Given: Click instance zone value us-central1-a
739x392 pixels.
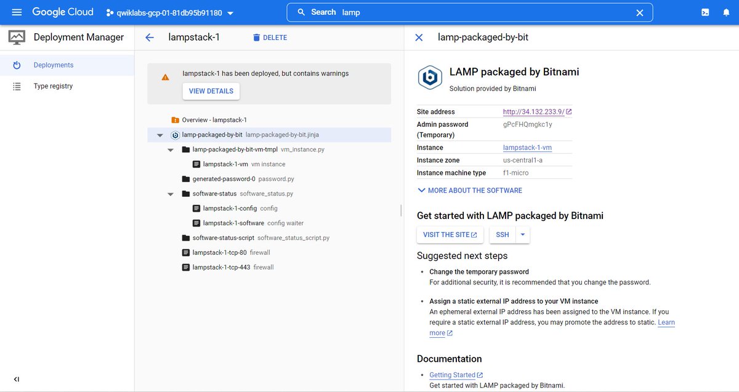Looking at the screenshot, I should (523, 160).
